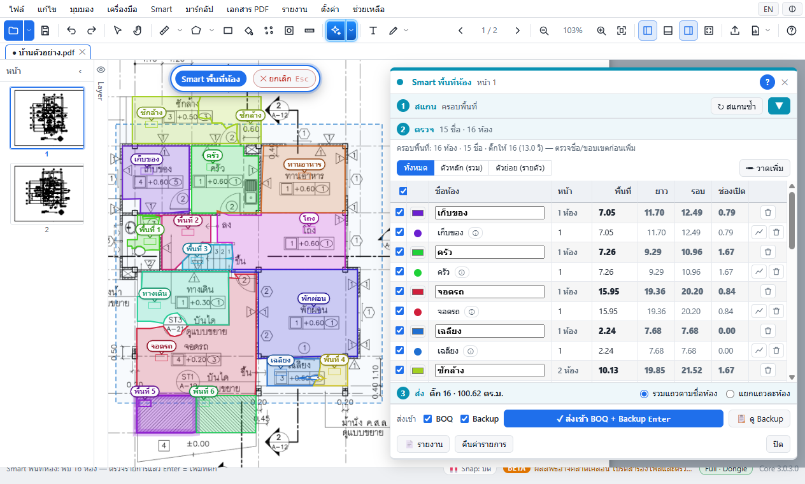The width and height of the screenshot is (805, 484).
Task: Toggle the left sidebar panel button
Action: tap(648, 31)
